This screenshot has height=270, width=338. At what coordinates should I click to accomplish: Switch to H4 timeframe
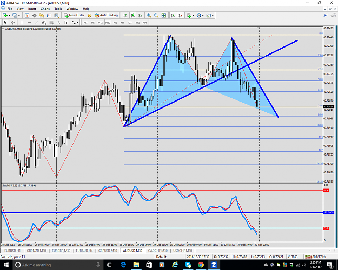(x=122, y=22)
